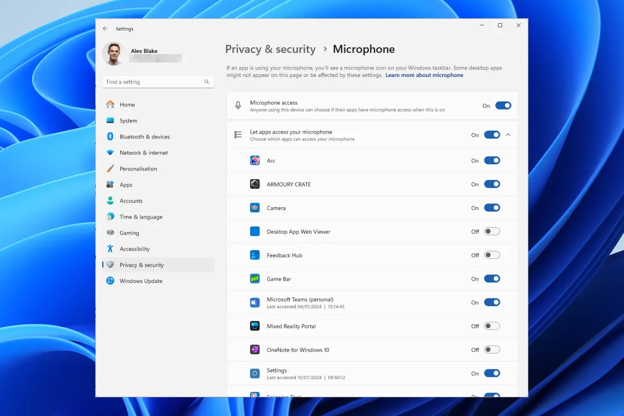Open the System settings page
The image size is (624, 416).
pos(128,121)
